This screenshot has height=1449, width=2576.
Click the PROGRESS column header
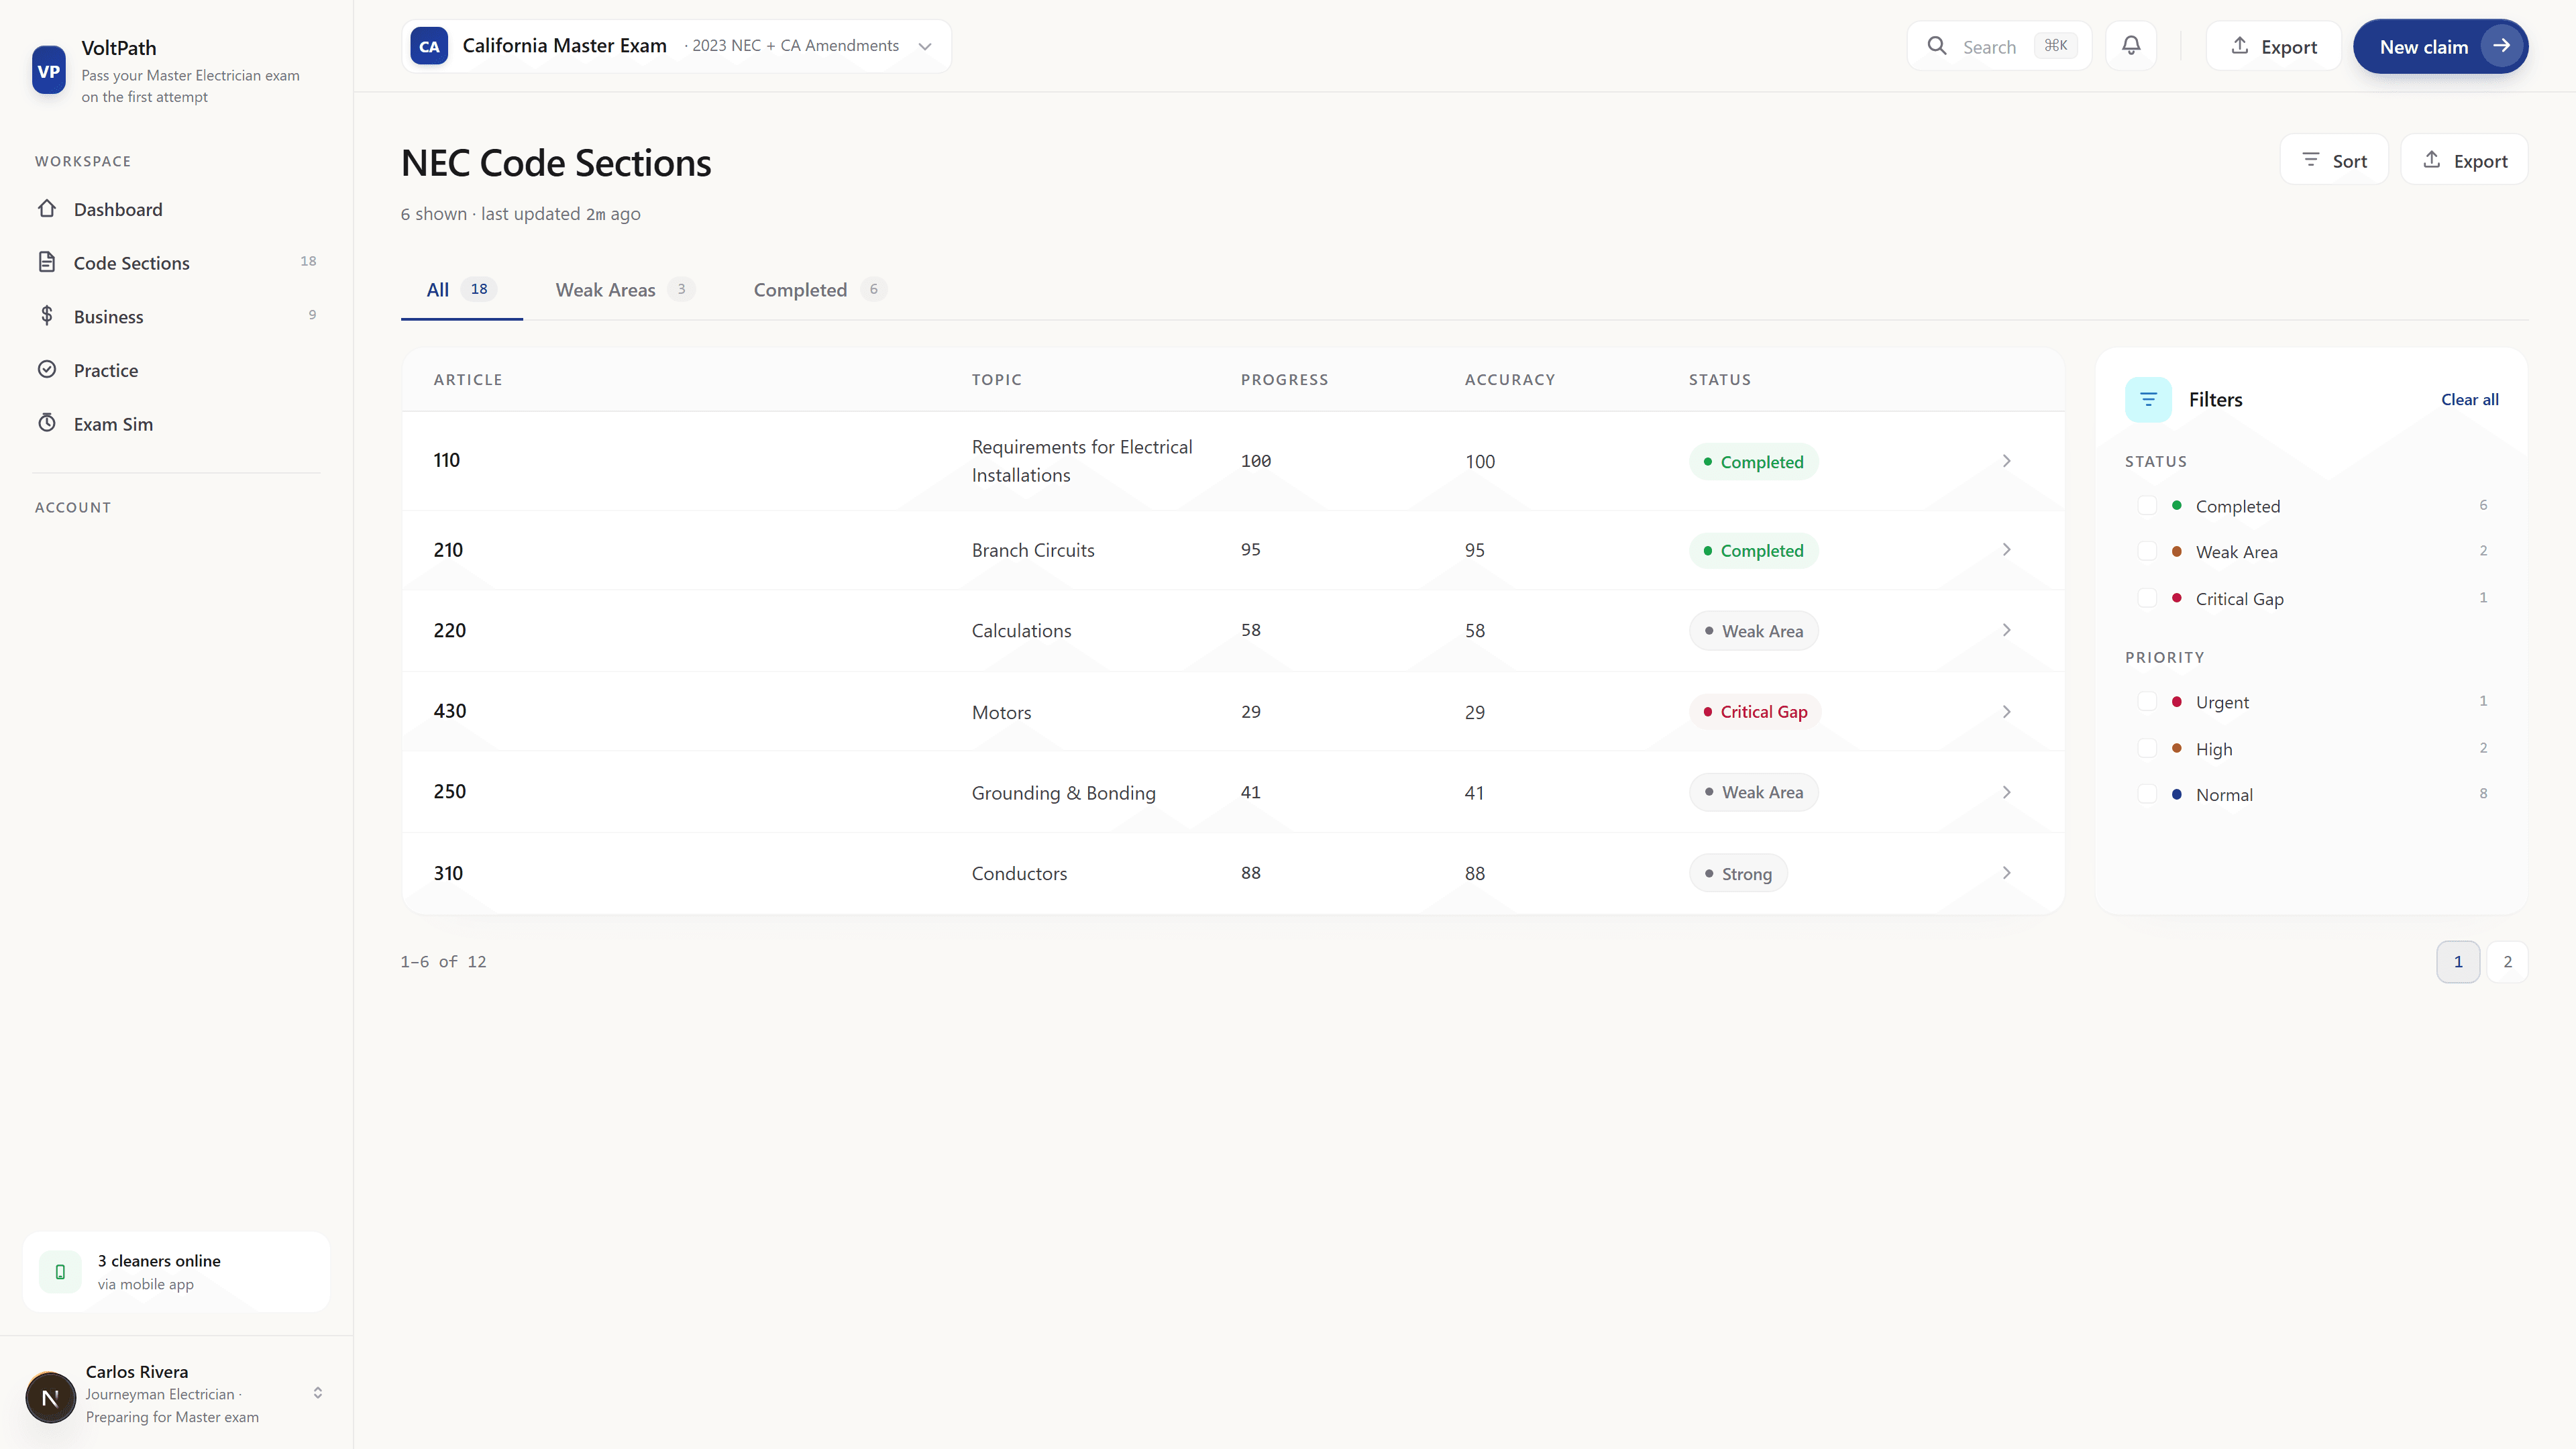click(x=1284, y=379)
